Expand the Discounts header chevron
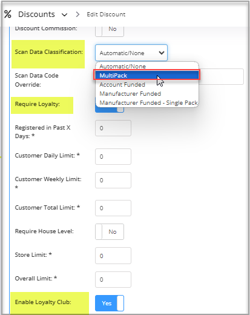The image size is (250, 315). pos(64,15)
